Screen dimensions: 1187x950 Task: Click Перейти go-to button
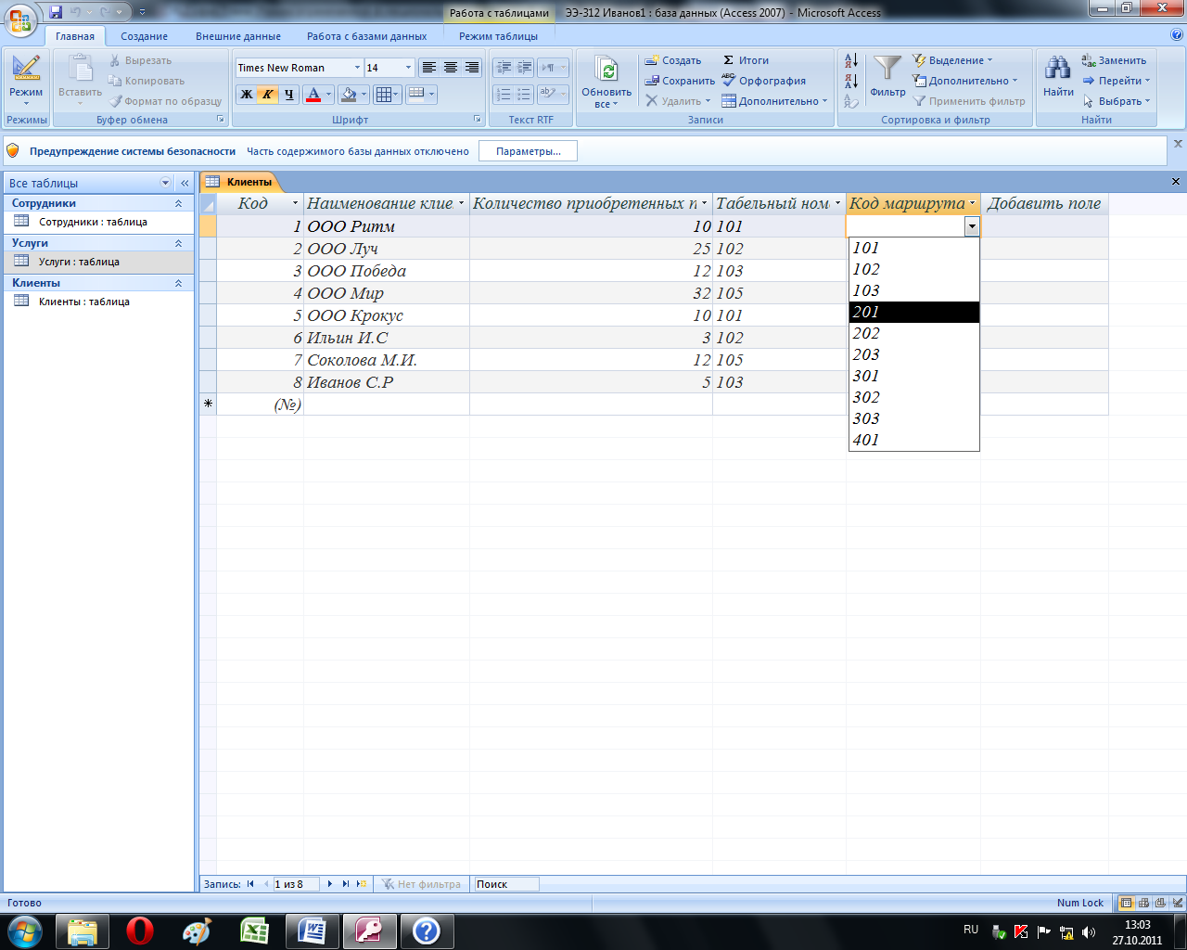1117,81
